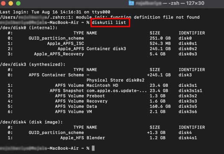
Task: Click the /dev/disk3 (synthesized) header
Action: click(33, 64)
